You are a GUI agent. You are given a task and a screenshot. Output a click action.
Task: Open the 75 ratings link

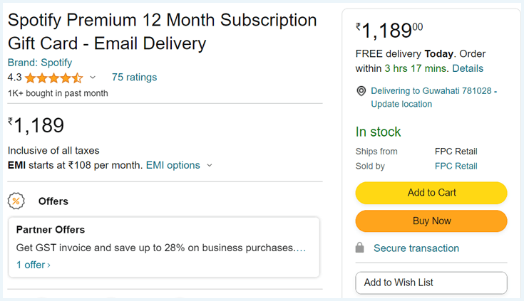click(134, 78)
